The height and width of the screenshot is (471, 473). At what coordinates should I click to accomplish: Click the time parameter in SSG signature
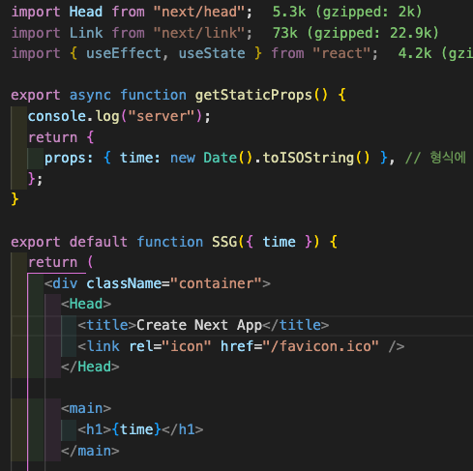279,242
